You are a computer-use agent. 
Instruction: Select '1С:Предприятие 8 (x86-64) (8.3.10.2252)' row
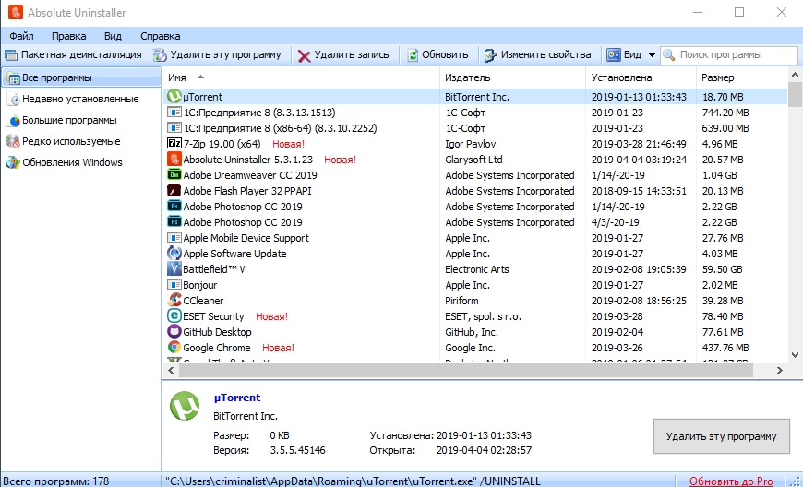tap(475, 128)
